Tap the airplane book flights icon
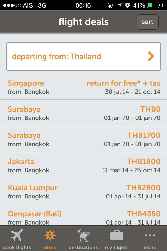Screen dimensions: 167x251 17,235
